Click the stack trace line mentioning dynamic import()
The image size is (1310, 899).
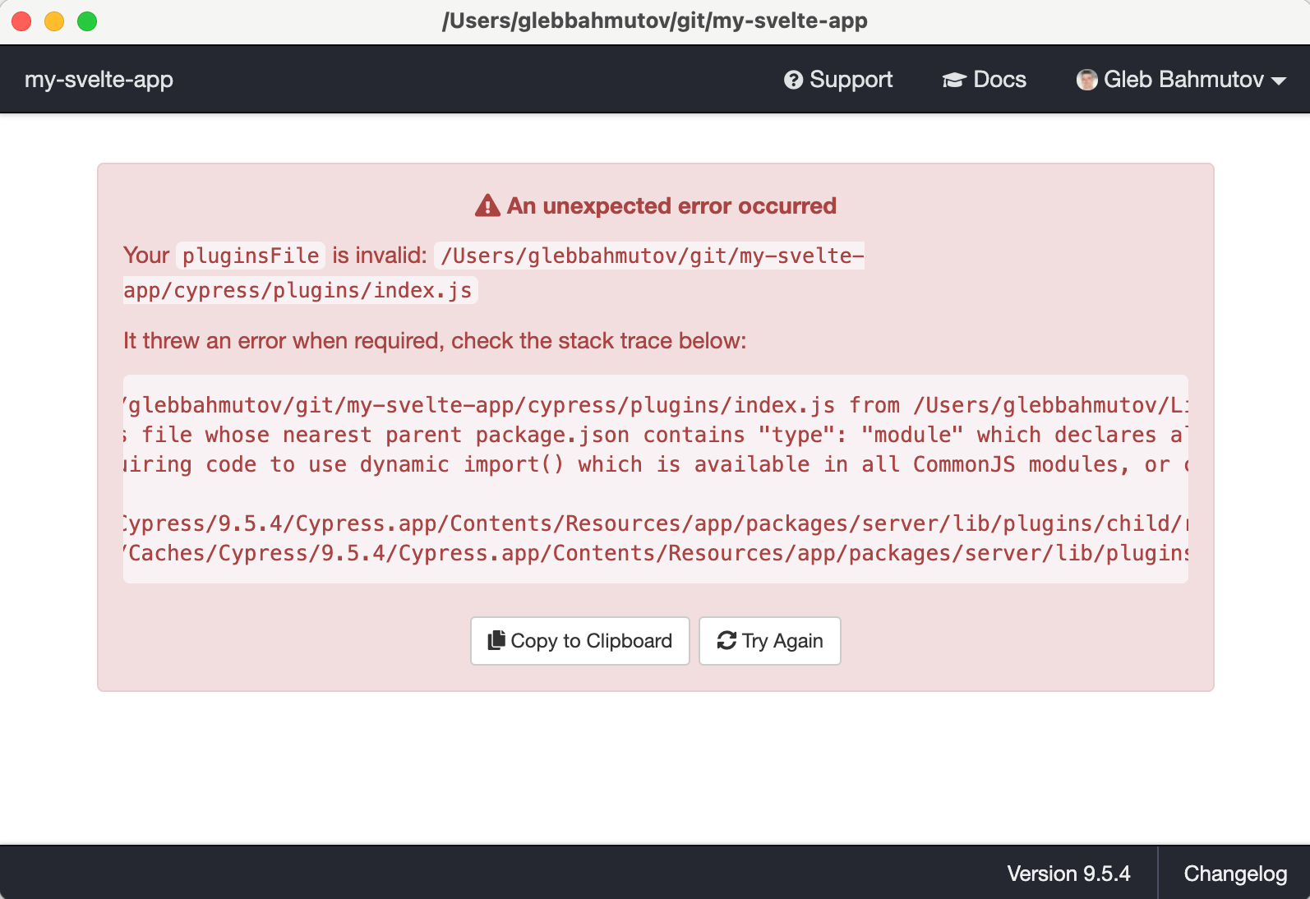(x=656, y=464)
